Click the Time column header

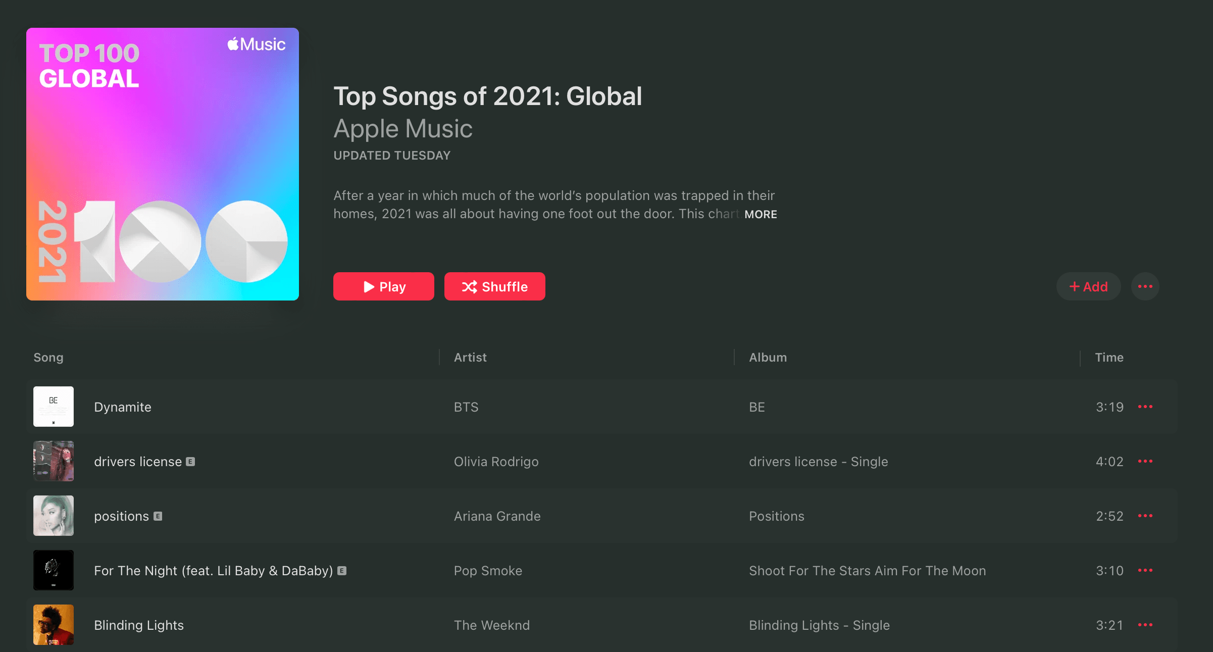pyautogui.click(x=1109, y=358)
